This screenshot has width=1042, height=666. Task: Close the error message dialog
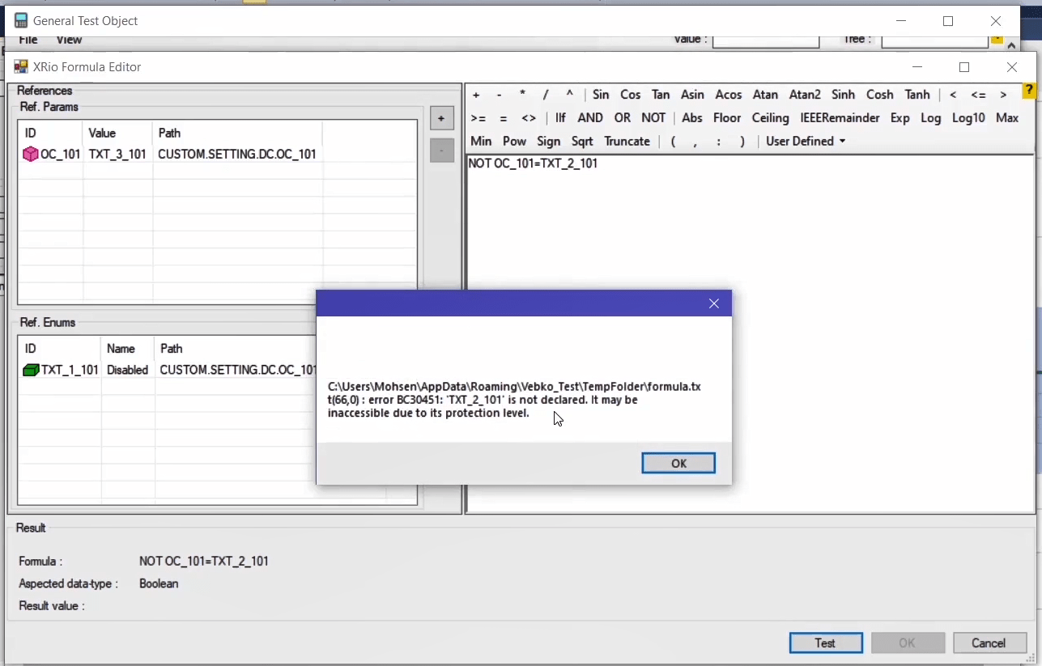[x=713, y=303]
